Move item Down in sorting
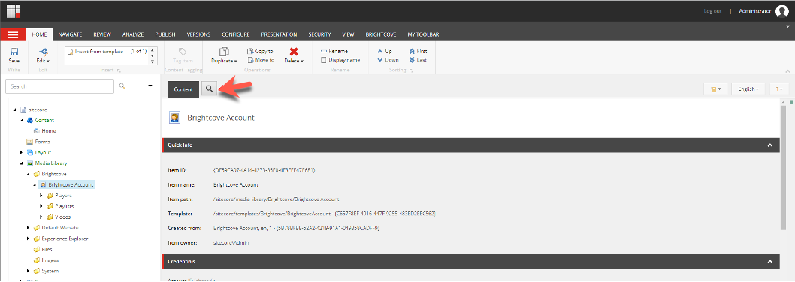 pyautogui.click(x=388, y=60)
